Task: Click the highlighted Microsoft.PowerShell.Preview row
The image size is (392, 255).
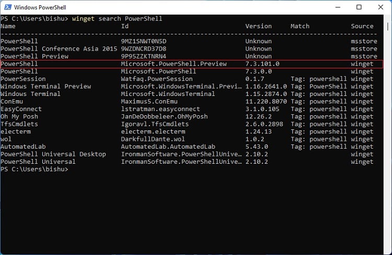Action: click(191, 64)
